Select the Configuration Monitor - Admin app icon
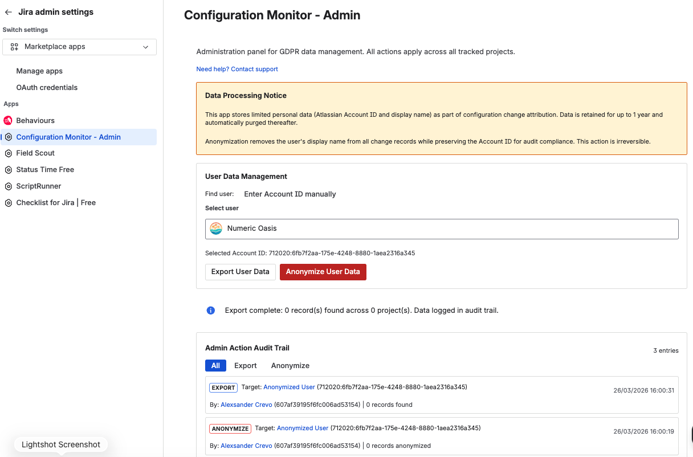The width and height of the screenshot is (693, 457). coord(8,137)
